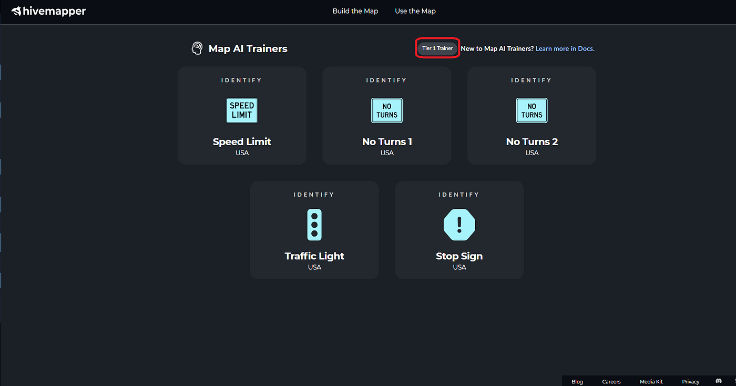Open the Blog footer link
The width and height of the screenshot is (736, 386).
pos(577,382)
